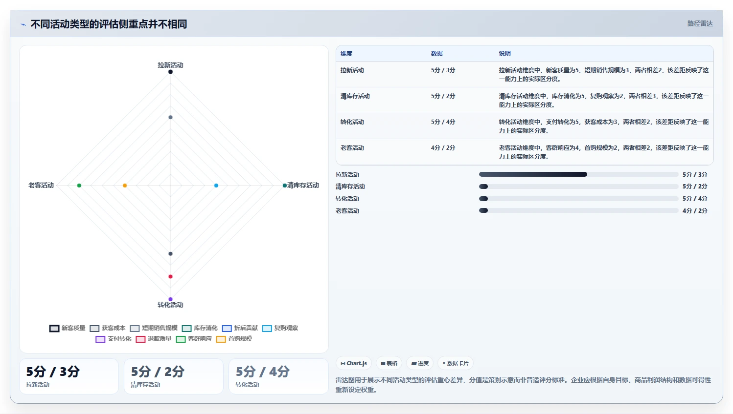
Task: Click the red 退款质量 legend swatch
Action: (x=140, y=339)
